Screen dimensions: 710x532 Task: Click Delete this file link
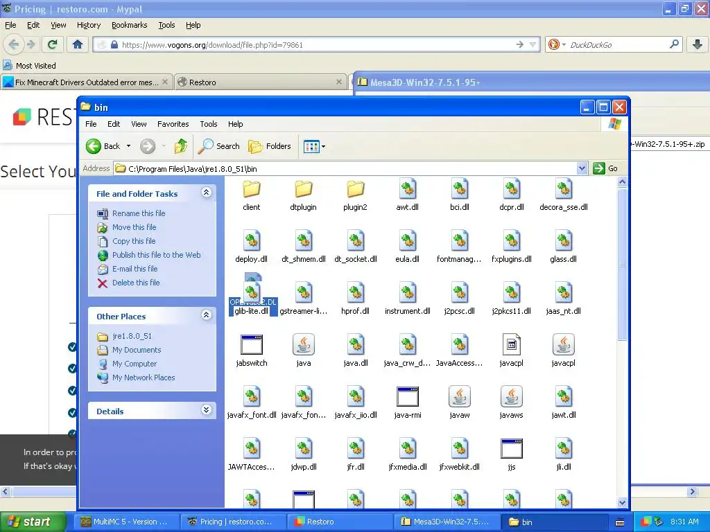tap(136, 283)
